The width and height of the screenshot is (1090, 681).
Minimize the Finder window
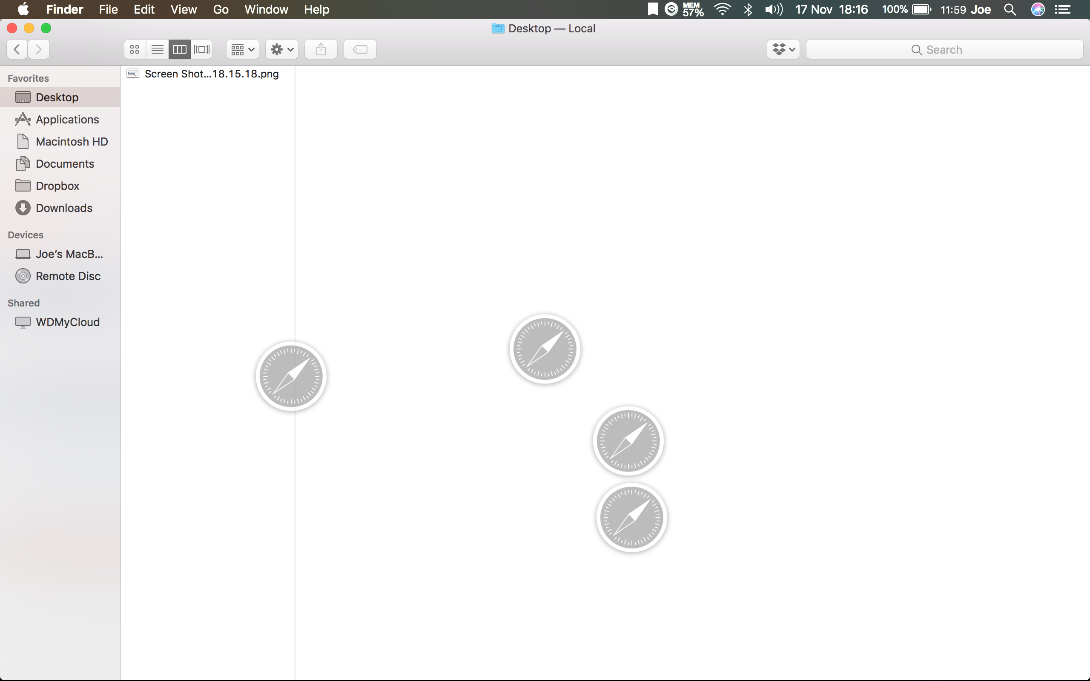point(29,29)
